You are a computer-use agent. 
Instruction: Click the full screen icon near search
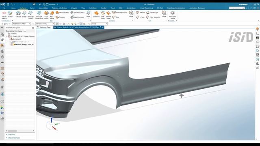point(247,8)
